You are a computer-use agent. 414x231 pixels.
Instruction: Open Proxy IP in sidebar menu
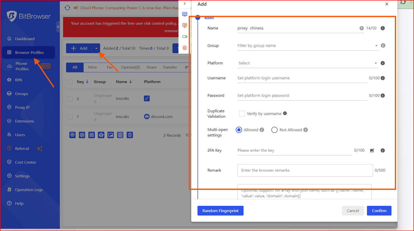22,107
